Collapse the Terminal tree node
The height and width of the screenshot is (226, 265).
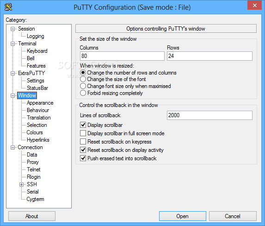[12, 44]
